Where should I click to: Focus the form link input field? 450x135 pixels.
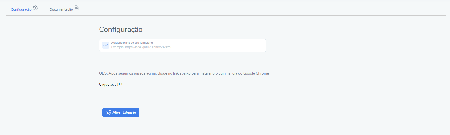183,45
